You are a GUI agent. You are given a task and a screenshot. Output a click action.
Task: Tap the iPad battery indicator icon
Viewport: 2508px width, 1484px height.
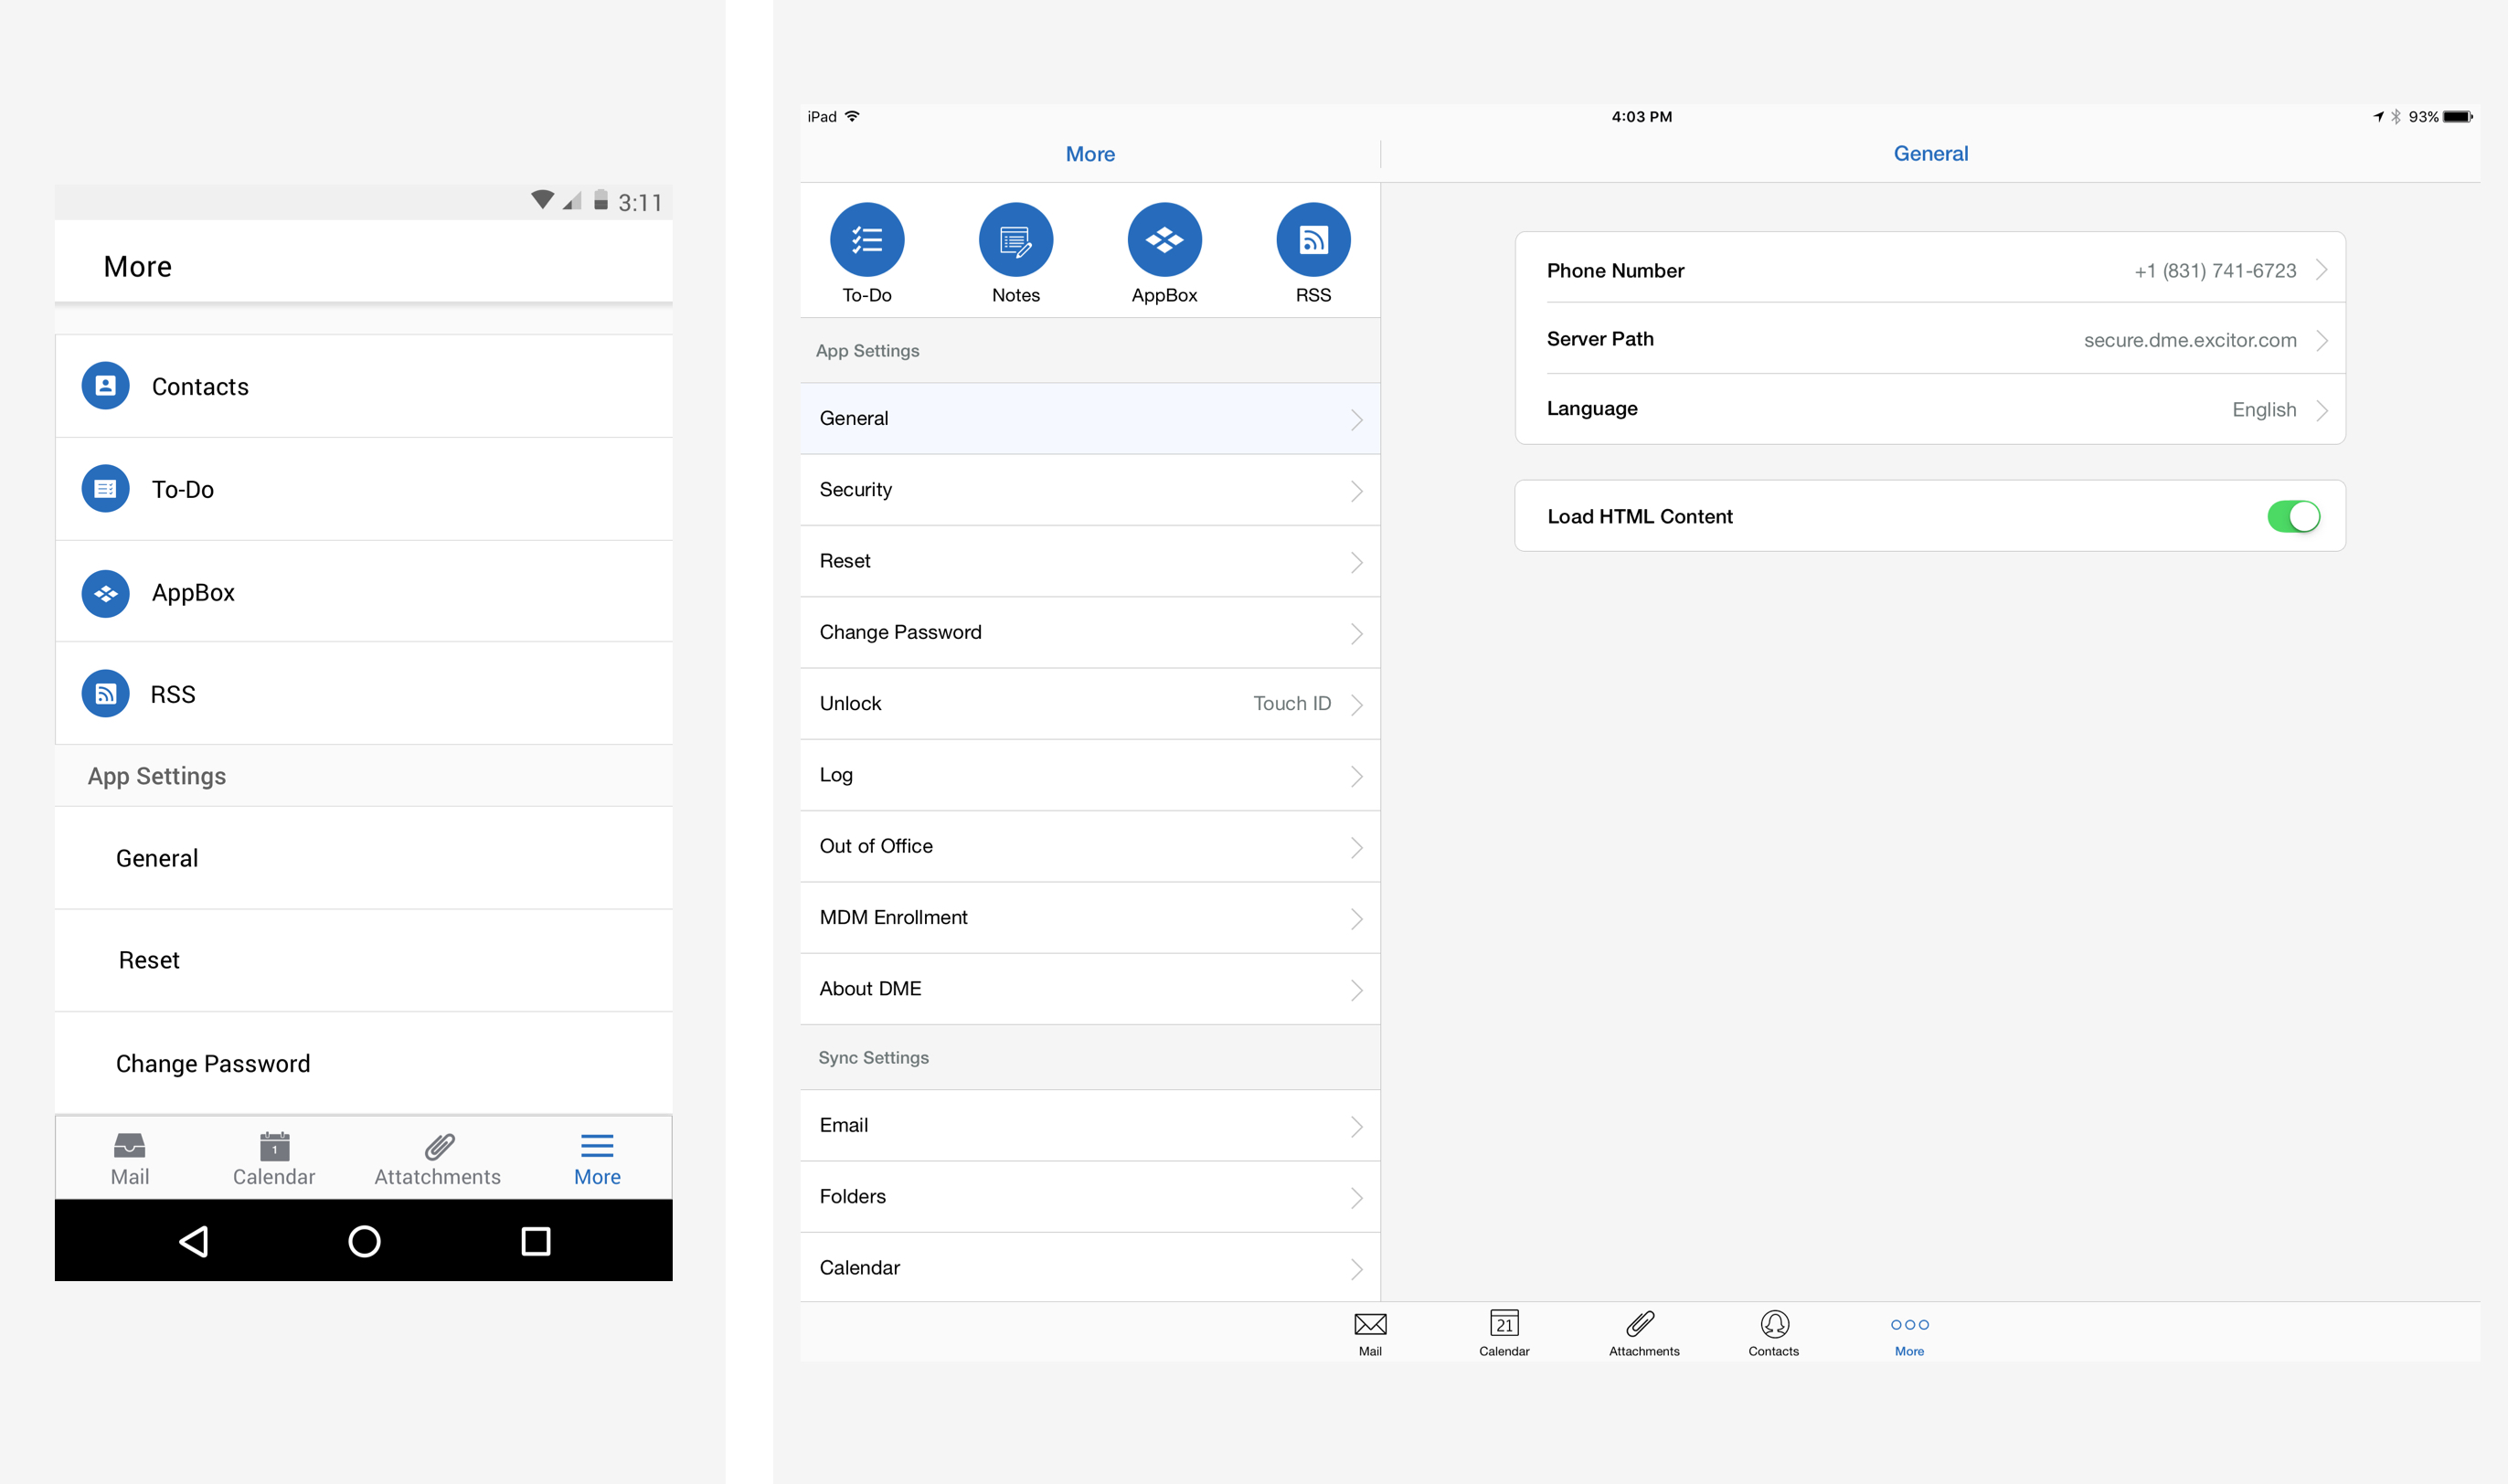(2458, 117)
